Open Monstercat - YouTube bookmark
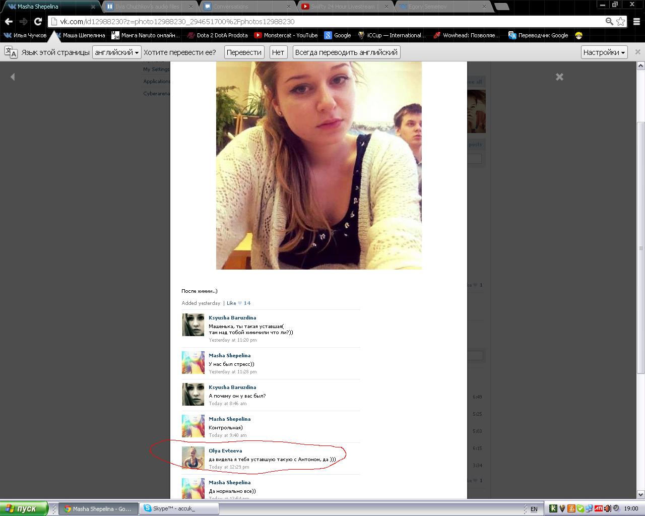645x516 pixels. 286,35
